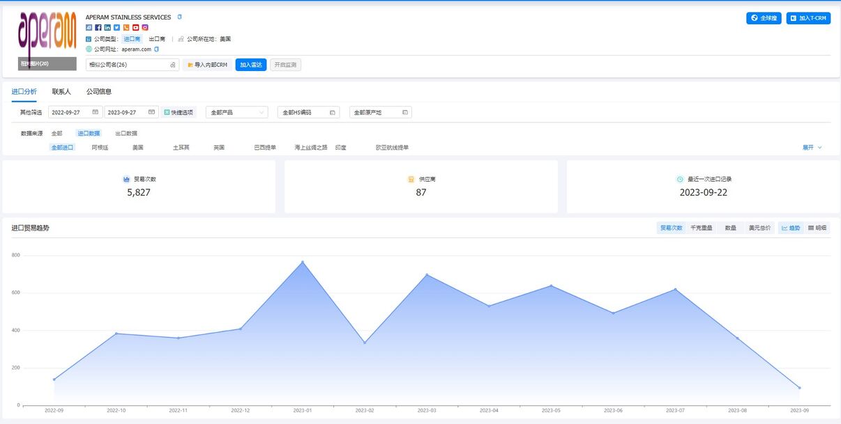Screen dimensions: 841x424
Task: Click the 2023-01 peak point on chart
Action: tap(303, 262)
